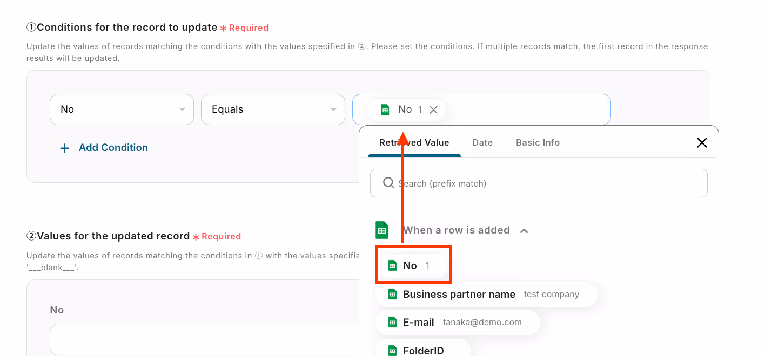Click Google Sheets icon beside 'When a row is added'
765x356 pixels.
click(x=382, y=230)
